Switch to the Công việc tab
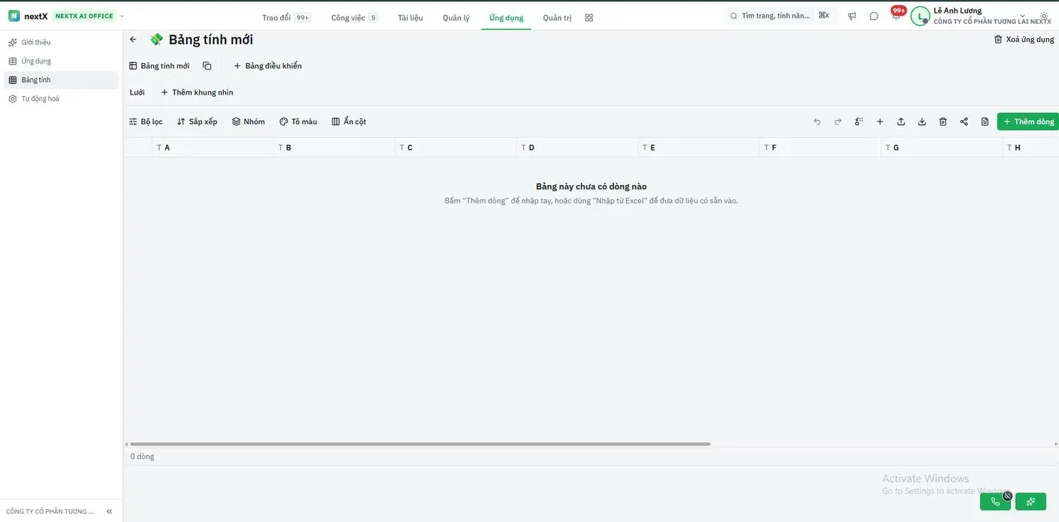The image size is (1059, 522). coord(354,18)
